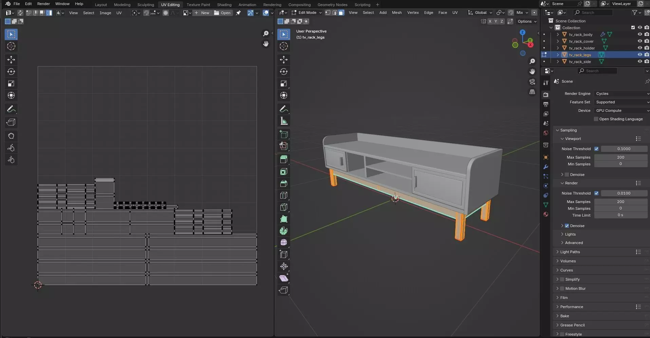Image resolution: width=650 pixels, height=338 pixels.
Task: Open the Edit Mode dropdown
Action: click(307, 13)
